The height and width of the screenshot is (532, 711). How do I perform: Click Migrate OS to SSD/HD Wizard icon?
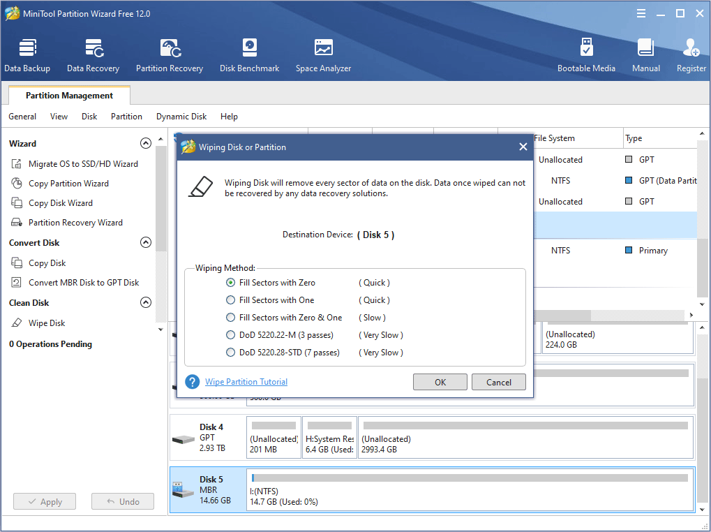(x=16, y=164)
